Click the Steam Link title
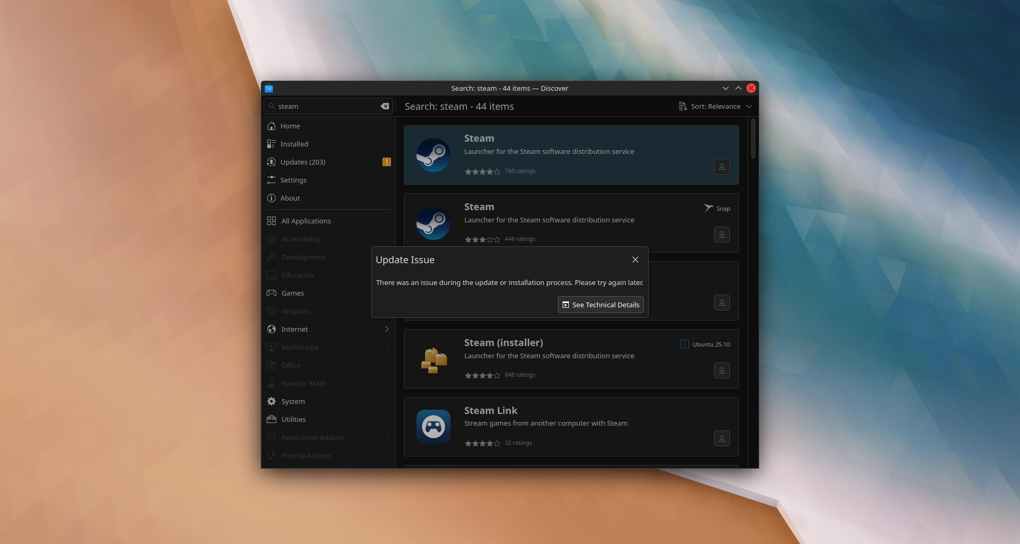Viewport: 1020px width, 544px height. tap(491, 411)
